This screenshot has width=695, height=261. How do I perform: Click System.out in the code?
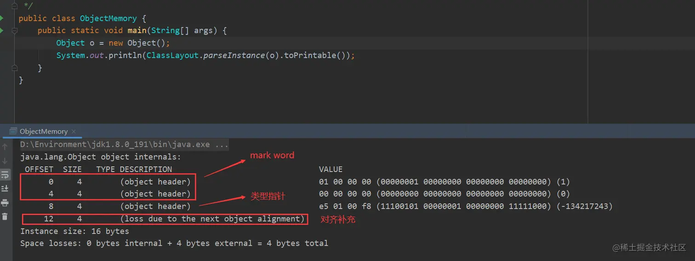(x=80, y=55)
